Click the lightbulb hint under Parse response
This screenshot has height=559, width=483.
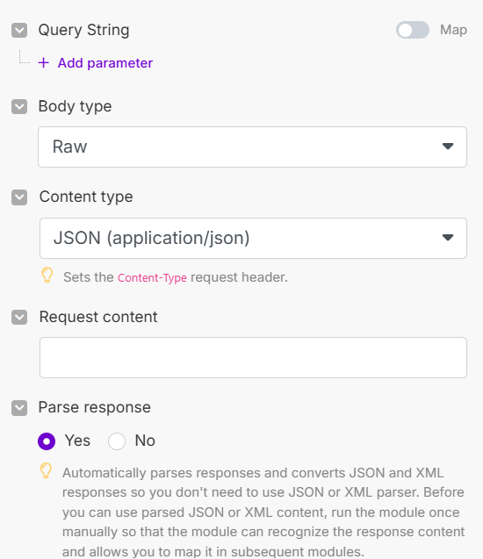point(46,470)
